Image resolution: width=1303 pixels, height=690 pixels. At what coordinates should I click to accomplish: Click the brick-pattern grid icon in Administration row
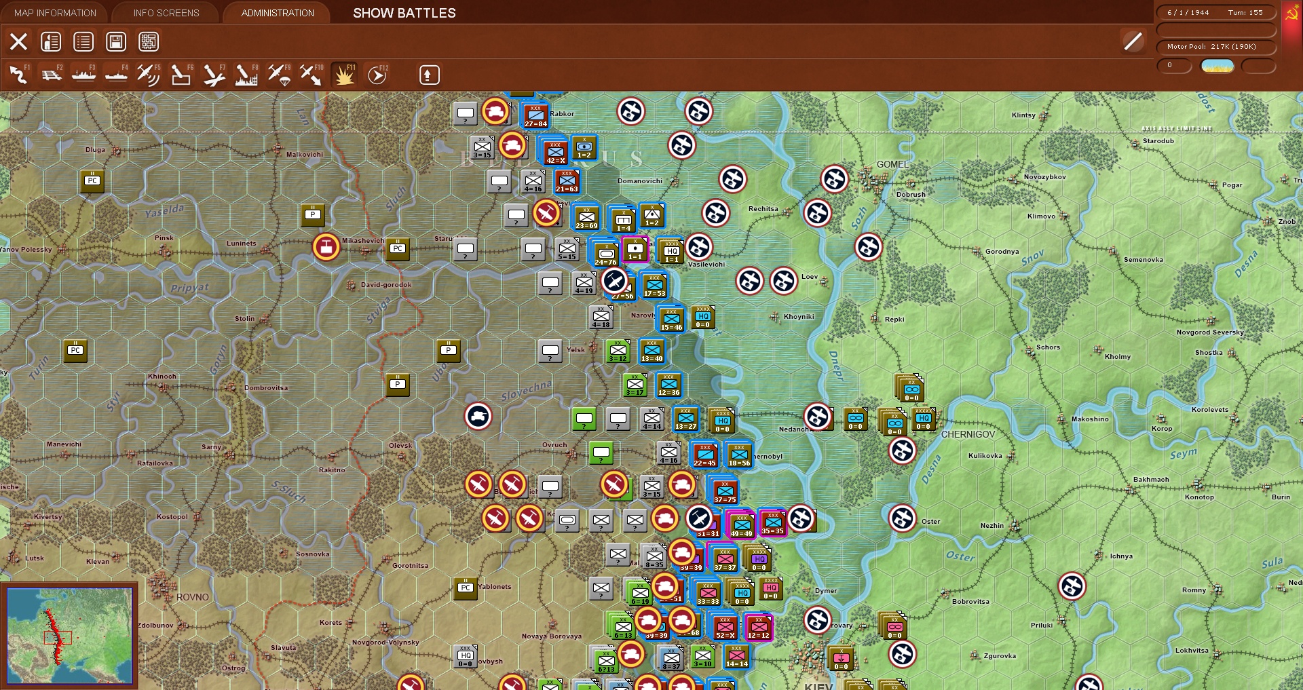pyautogui.click(x=149, y=42)
